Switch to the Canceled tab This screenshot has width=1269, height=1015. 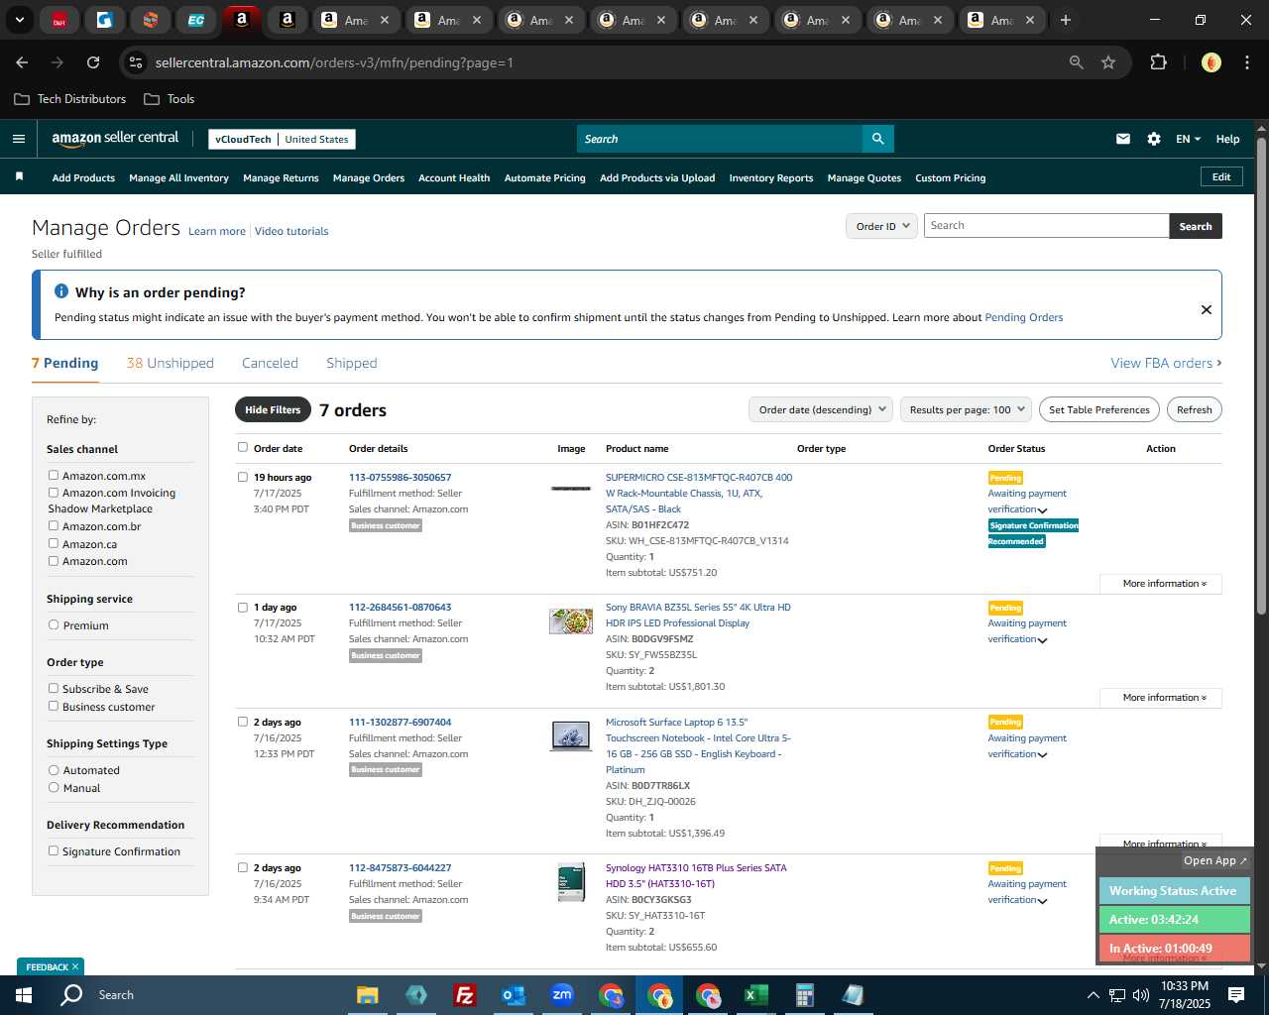[270, 363]
